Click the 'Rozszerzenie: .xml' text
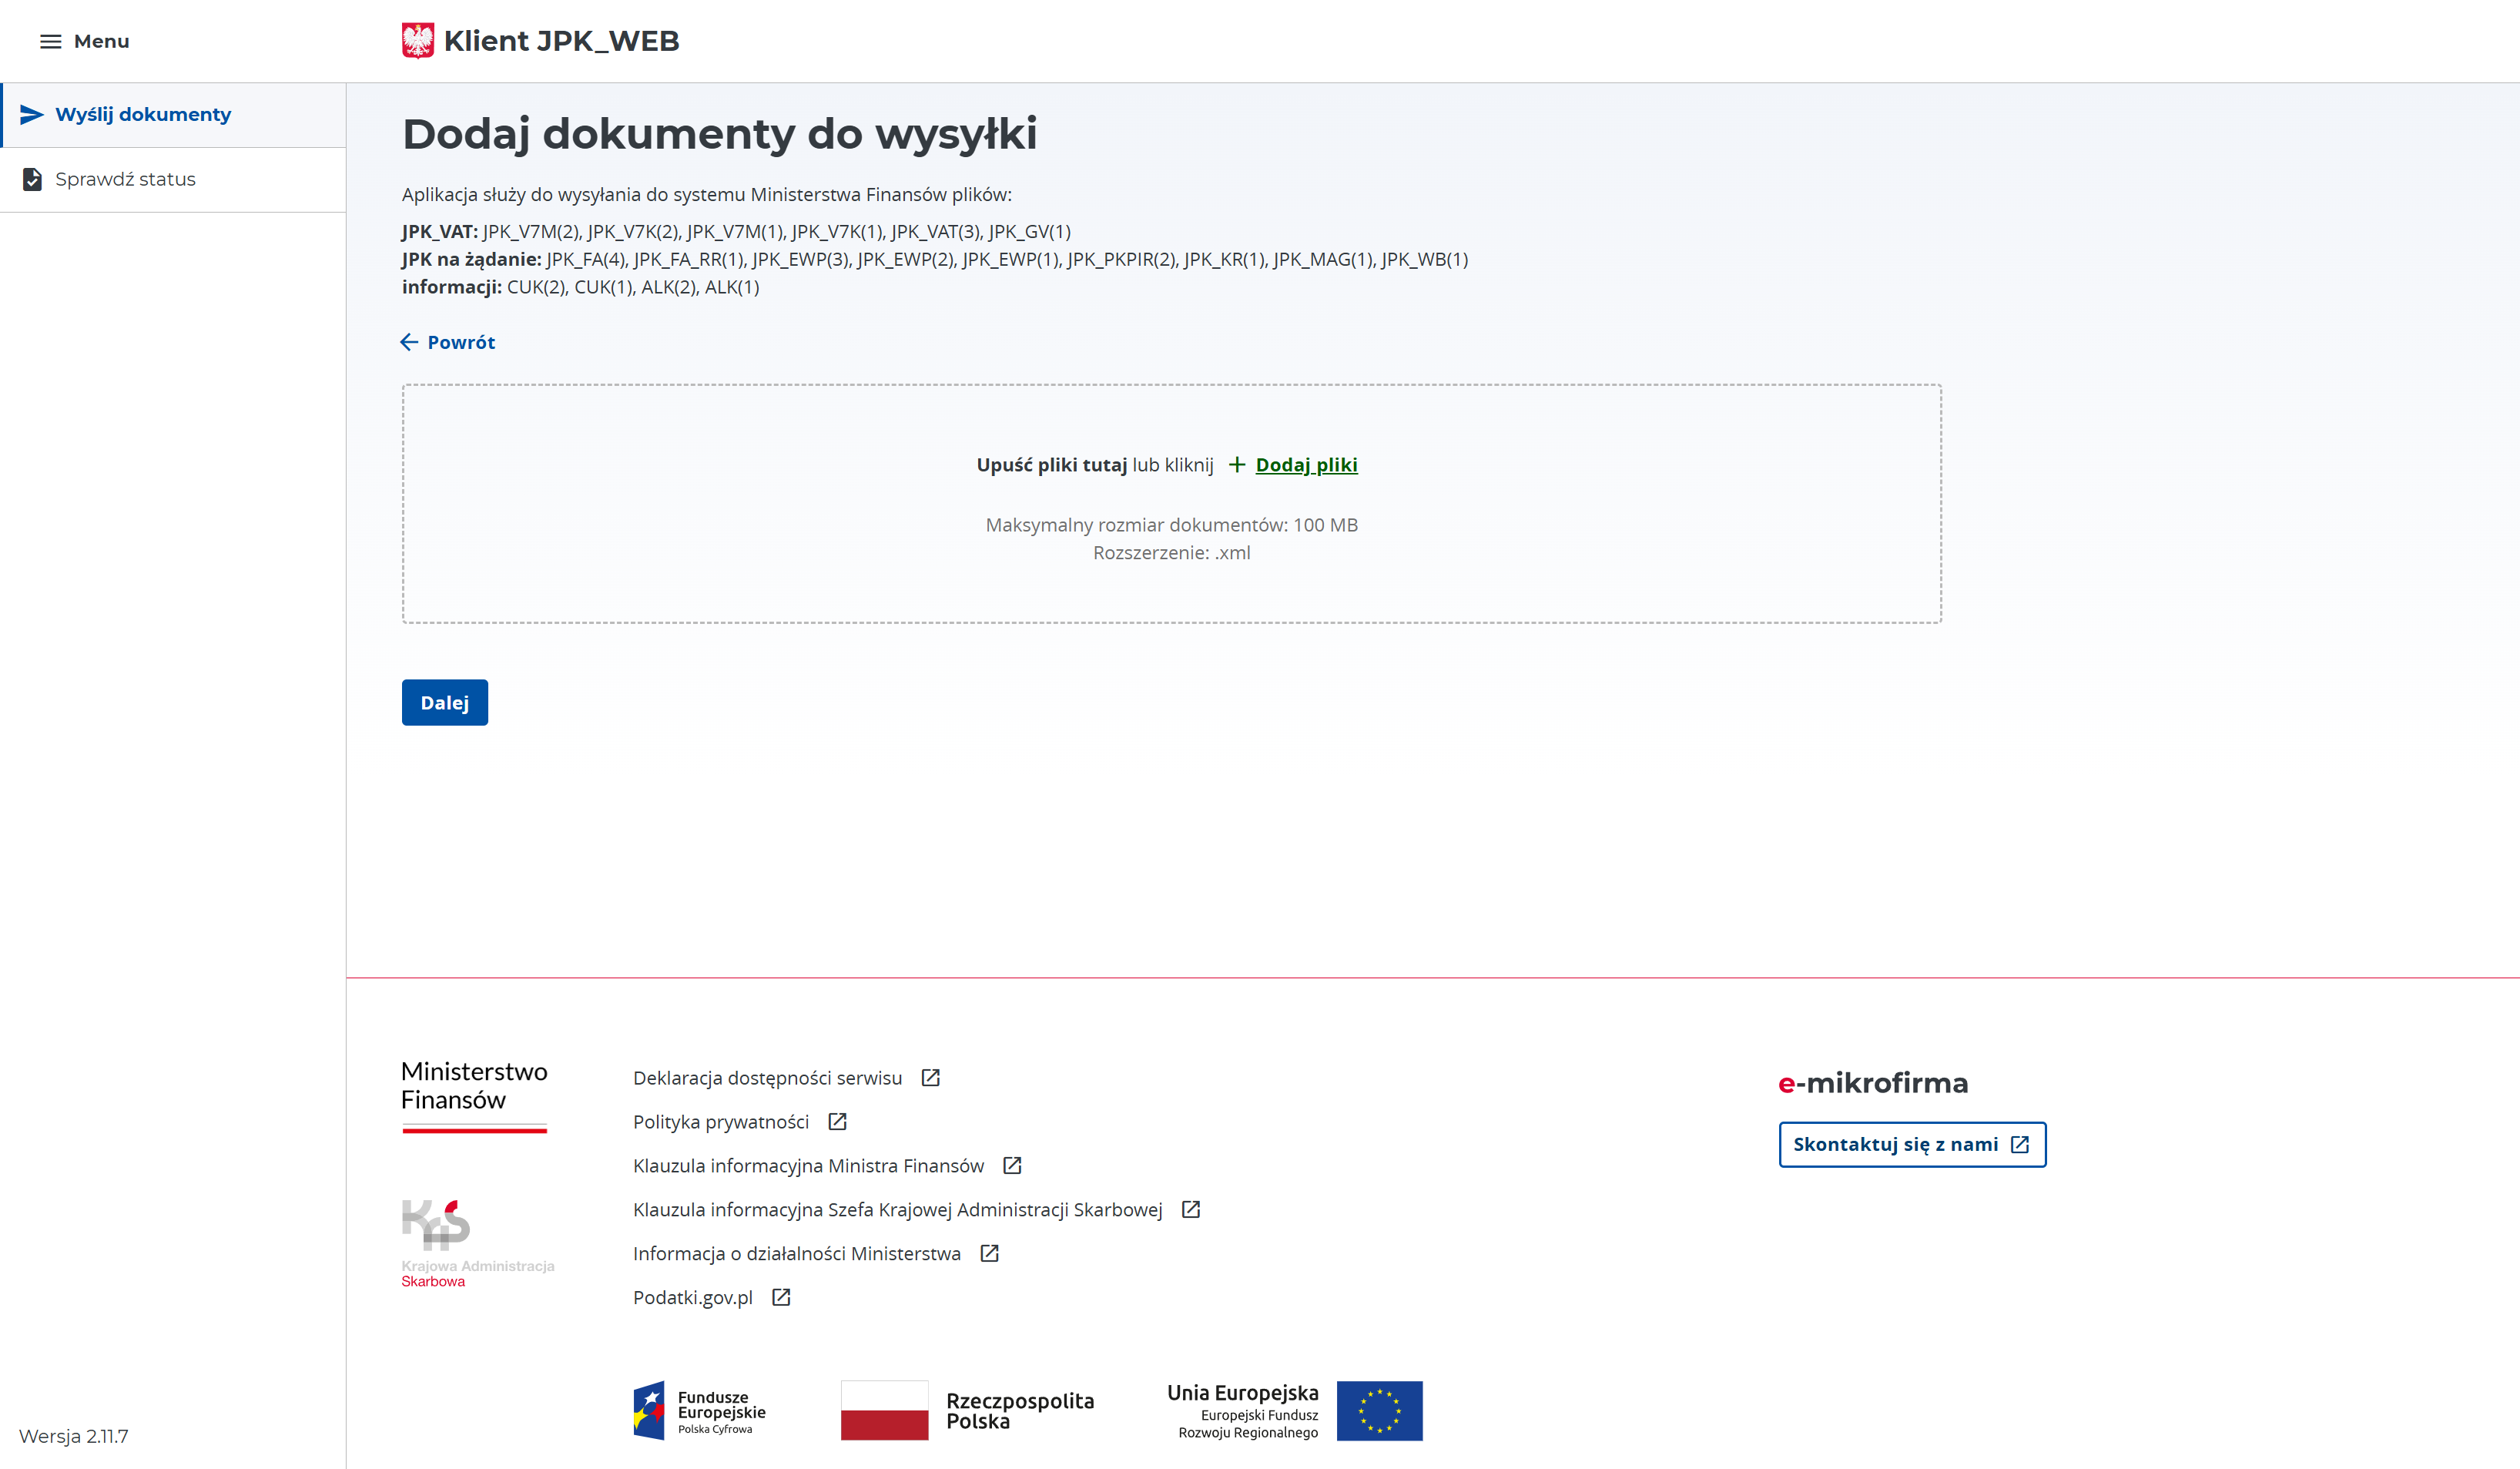 click(1172, 553)
